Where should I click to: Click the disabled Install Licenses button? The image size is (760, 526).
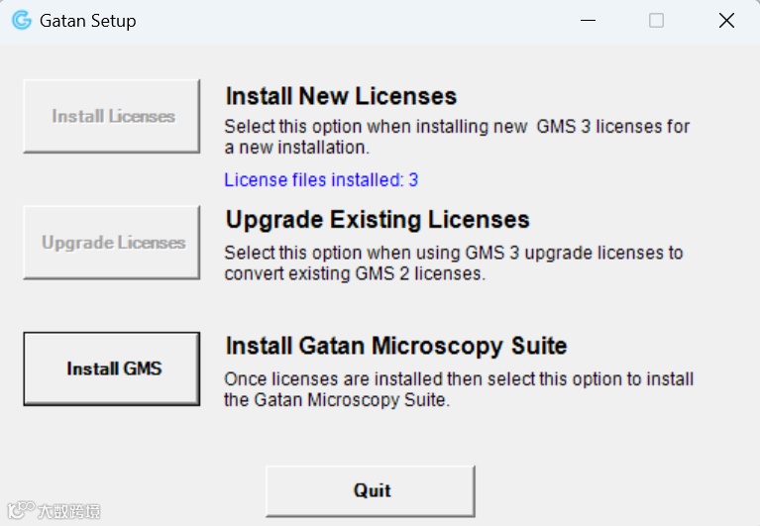pos(112,116)
